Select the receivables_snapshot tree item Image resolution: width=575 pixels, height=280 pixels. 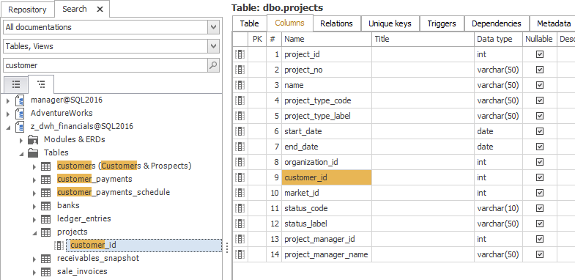tap(98, 258)
